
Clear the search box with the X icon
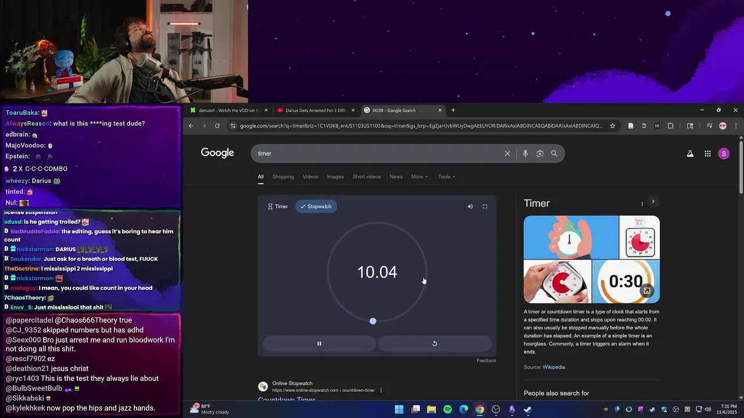point(507,153)
